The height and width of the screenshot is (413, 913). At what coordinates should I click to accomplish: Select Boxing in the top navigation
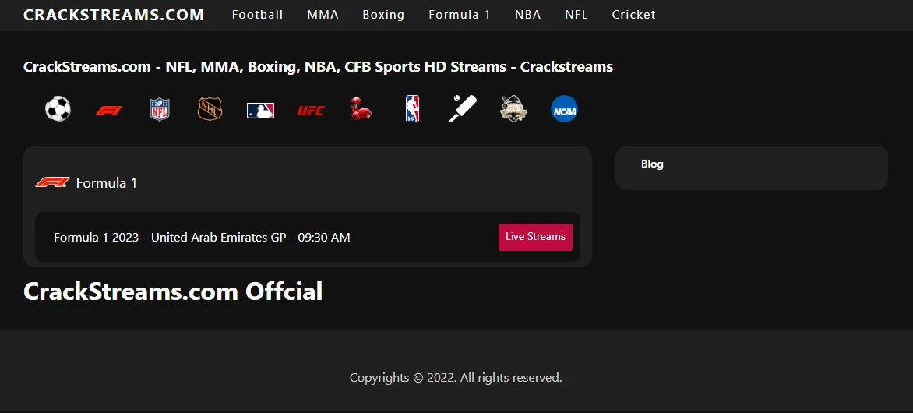(x=383, y=15)
